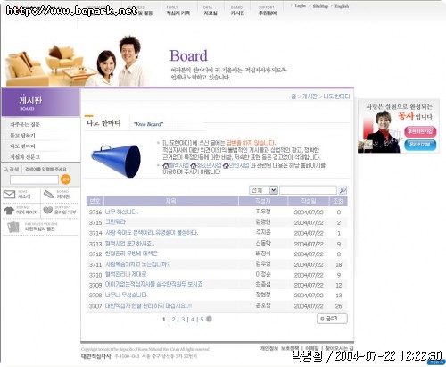Image resolution: width=446 pixels, height=367 pixels.
Task: Click the 작성일 column header
Action: (x=309, y=201)
